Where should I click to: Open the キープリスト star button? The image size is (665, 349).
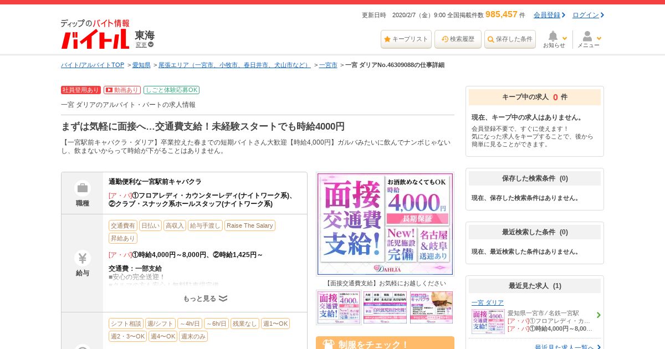click(406, 39)
